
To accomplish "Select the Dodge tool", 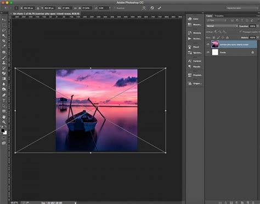I will click(x=4, y=89).
